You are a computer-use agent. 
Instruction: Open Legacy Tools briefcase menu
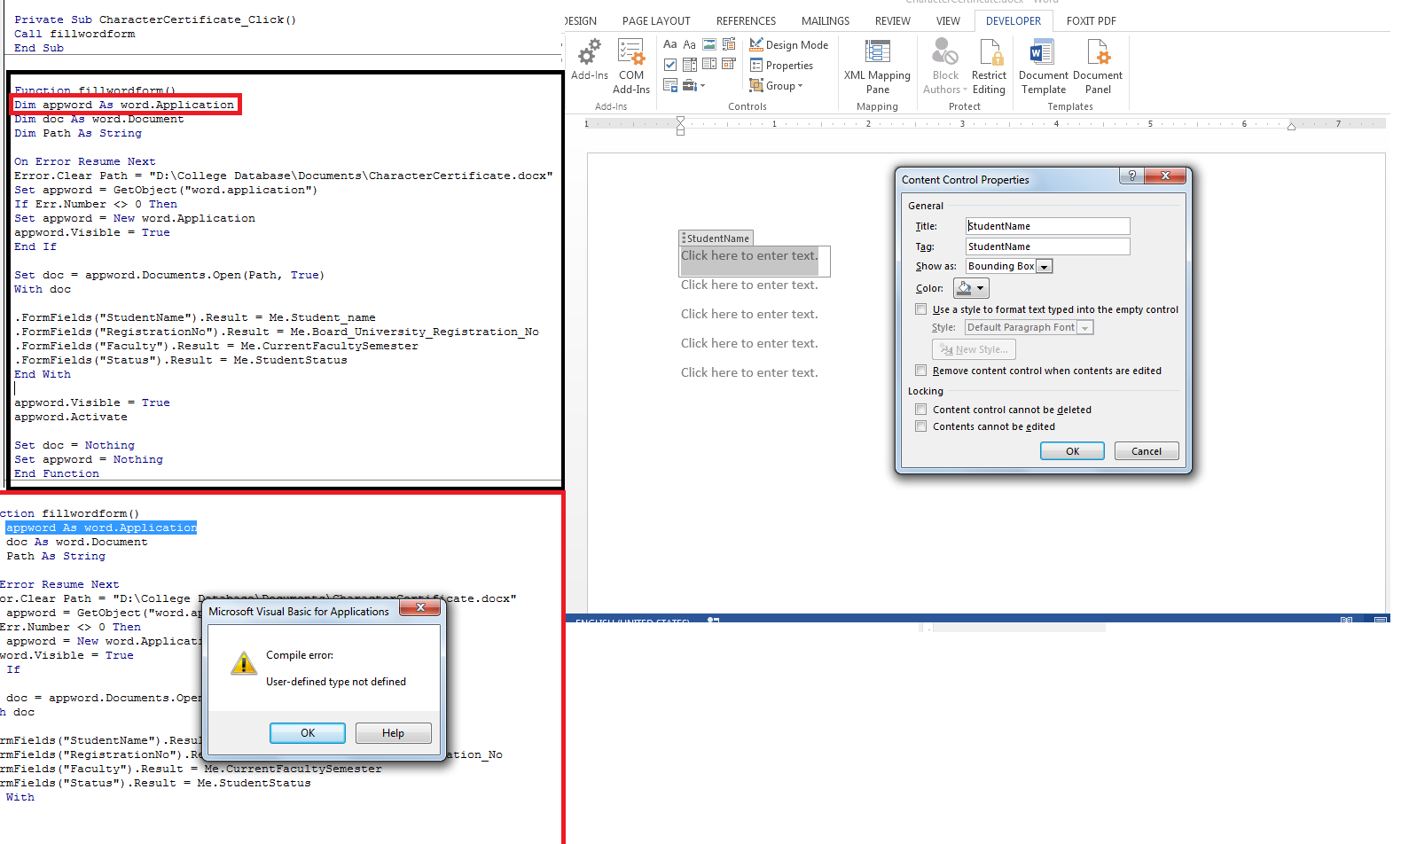[x=694, y=85]
